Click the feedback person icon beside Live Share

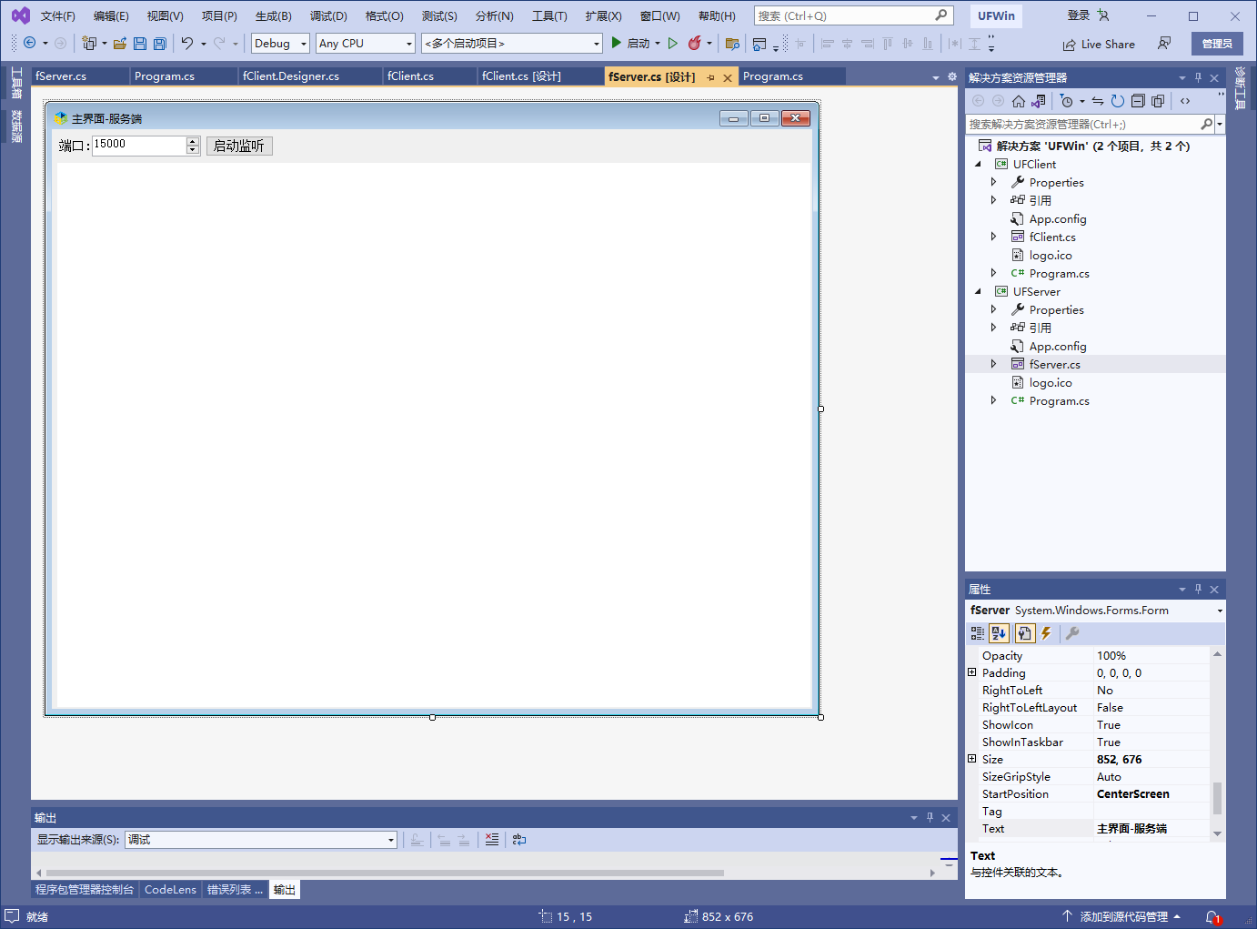pos(1164,44)
